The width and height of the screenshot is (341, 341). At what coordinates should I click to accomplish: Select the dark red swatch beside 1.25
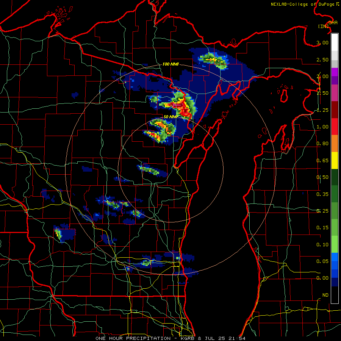pyautogui.click(x=335, y=110)
